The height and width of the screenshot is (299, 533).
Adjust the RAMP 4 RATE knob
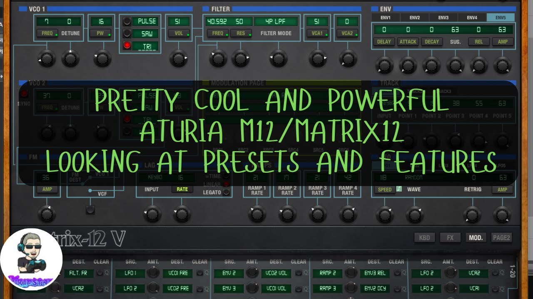348,214
